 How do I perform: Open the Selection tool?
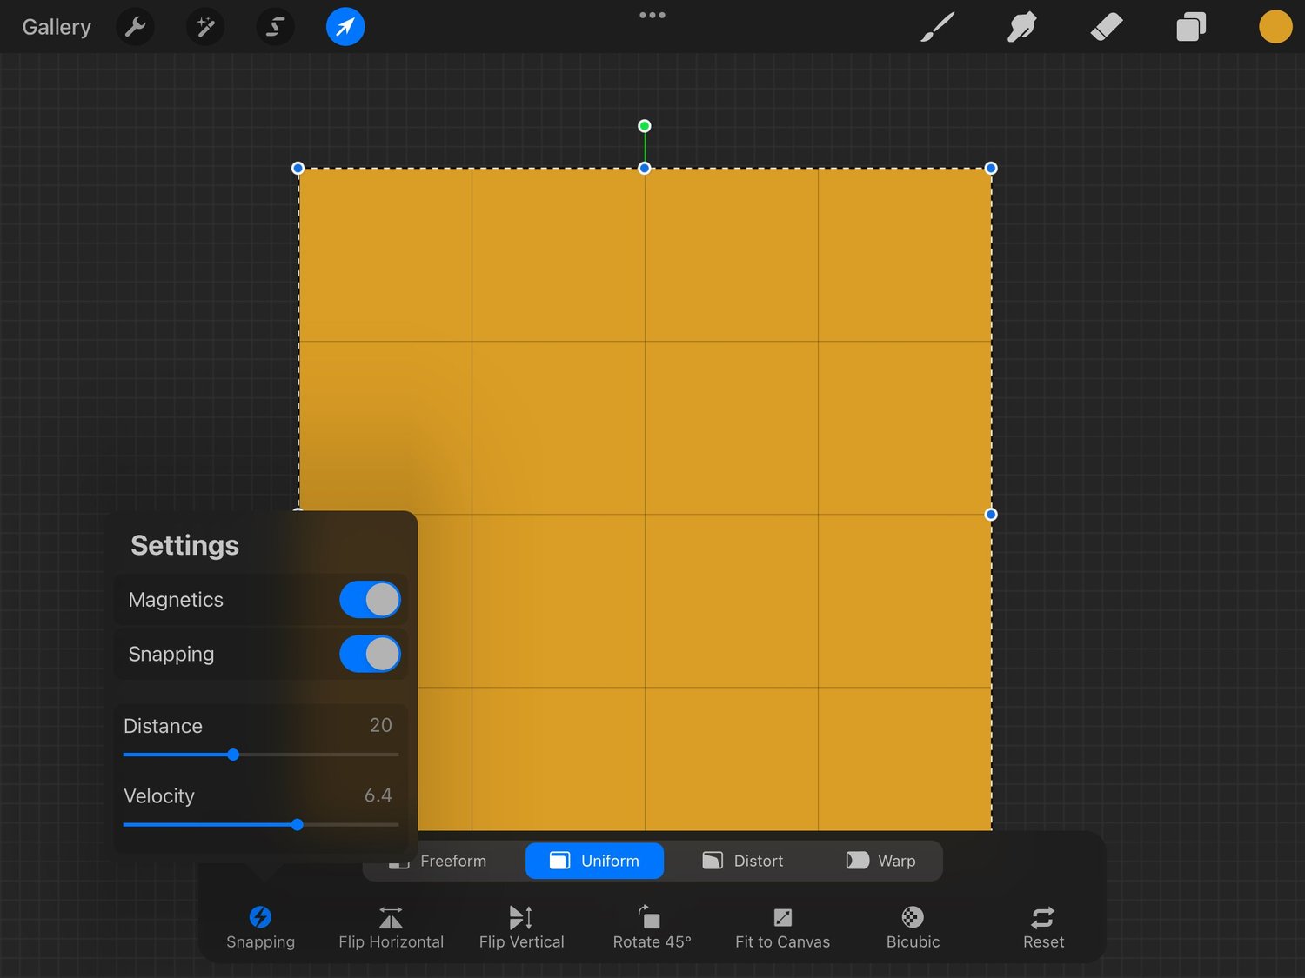(275, 26)
